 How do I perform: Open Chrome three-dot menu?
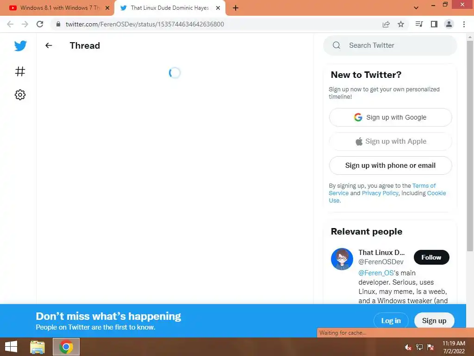pos(464,24)
